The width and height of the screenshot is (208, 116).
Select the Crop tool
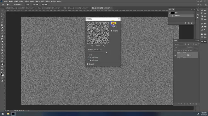2,22
